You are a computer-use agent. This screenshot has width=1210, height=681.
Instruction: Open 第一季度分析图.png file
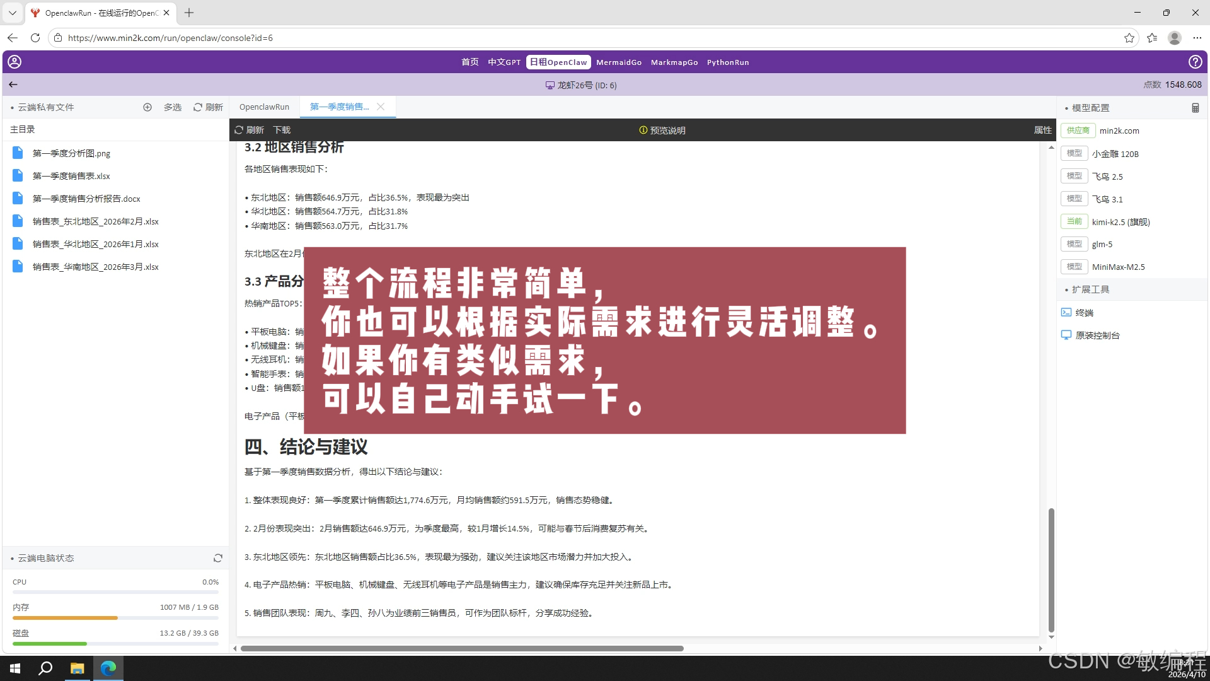tap(71, 153)
